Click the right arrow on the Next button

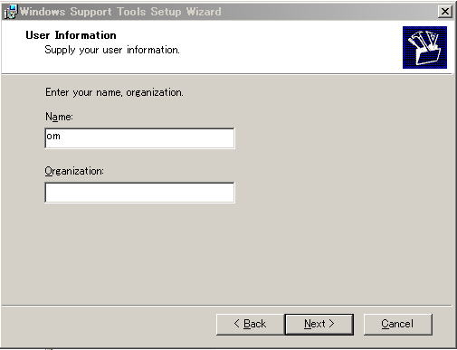tap(331, 324)
